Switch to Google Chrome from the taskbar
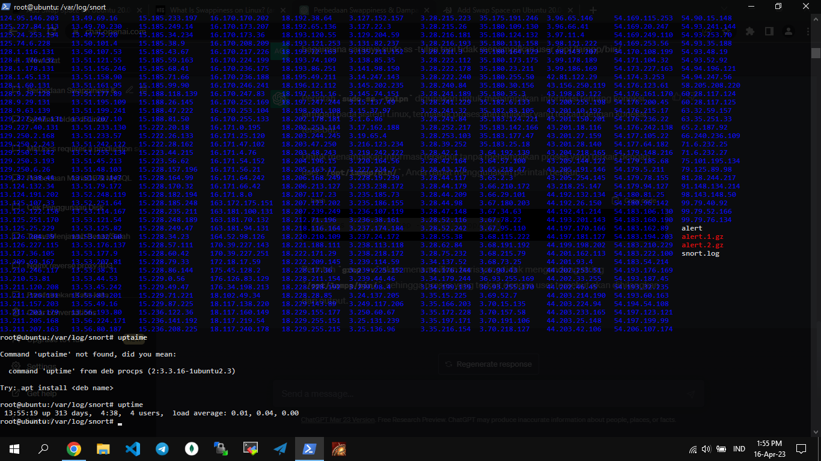 [74, 448]
